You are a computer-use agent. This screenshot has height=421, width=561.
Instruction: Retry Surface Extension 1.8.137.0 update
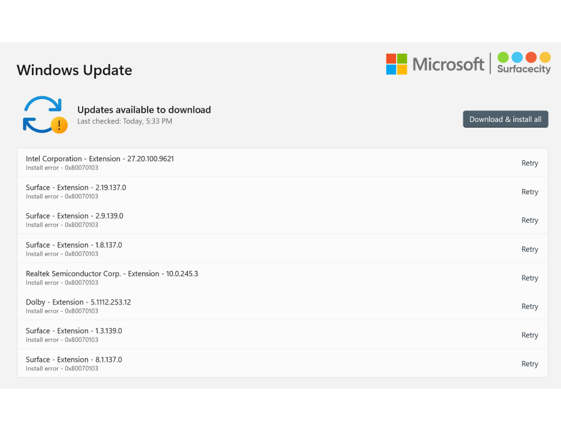click(530, 249)
